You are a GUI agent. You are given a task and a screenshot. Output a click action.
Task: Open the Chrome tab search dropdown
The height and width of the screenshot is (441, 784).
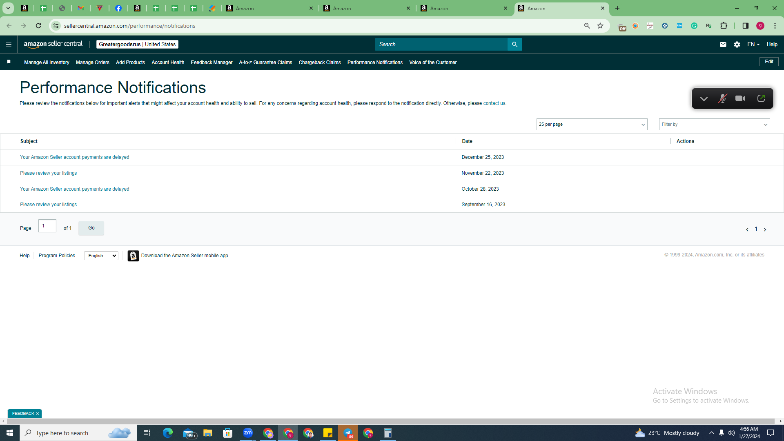pyautogui.click(x=8, y=8)
